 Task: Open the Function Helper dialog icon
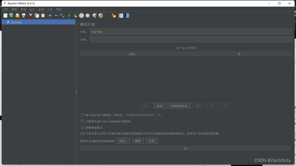pos(121,16)
